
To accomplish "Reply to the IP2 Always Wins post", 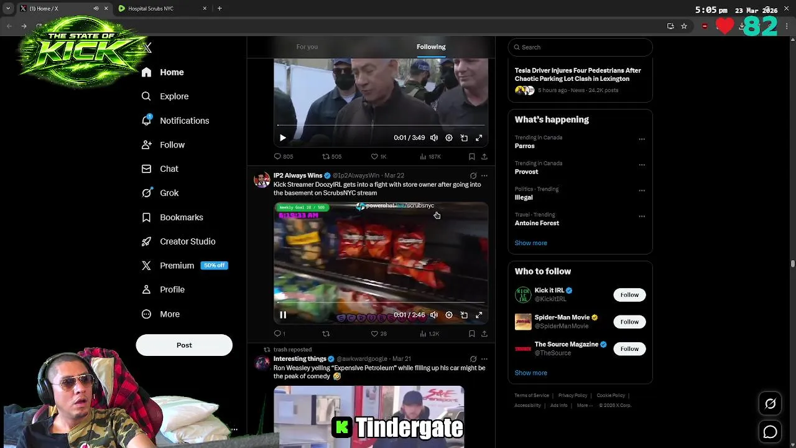I will click(280, 334).
